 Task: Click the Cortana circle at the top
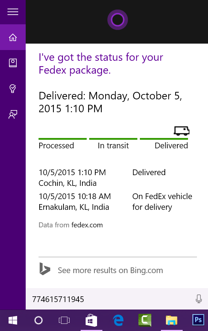pos(118,20)
